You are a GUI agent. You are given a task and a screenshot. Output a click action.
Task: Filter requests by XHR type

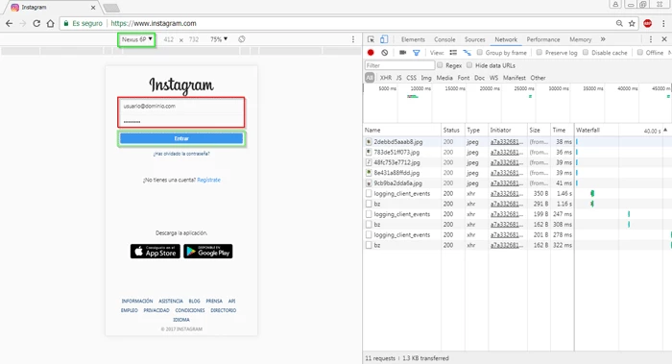coord(386,78)
